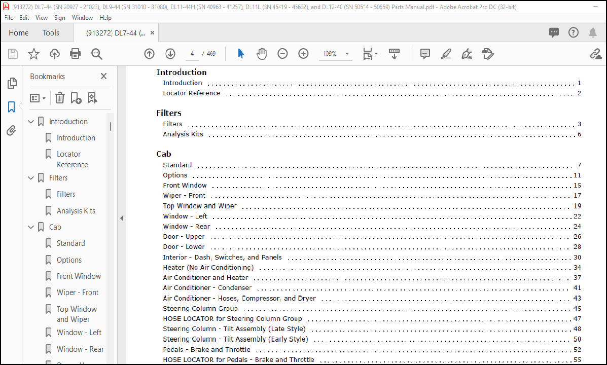Open the chat messages icon
This screenshot has height=365, width=607.
click(x=554, y=32)
